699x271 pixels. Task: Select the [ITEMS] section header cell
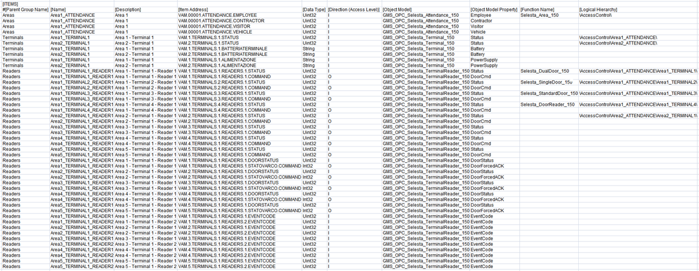tap(11, 4)
